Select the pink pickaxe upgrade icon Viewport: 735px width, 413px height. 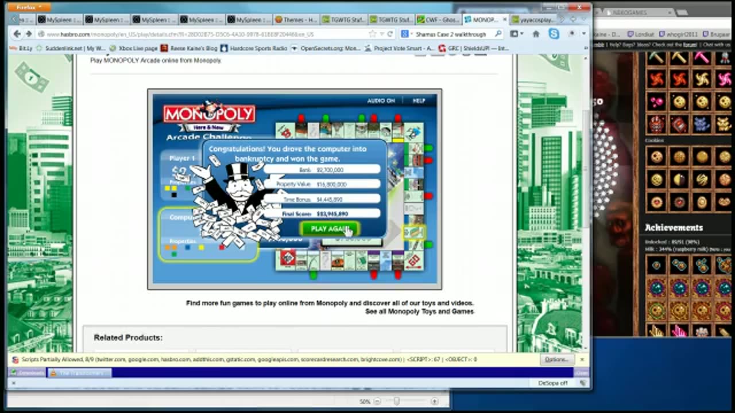click(x=702, y=57)
